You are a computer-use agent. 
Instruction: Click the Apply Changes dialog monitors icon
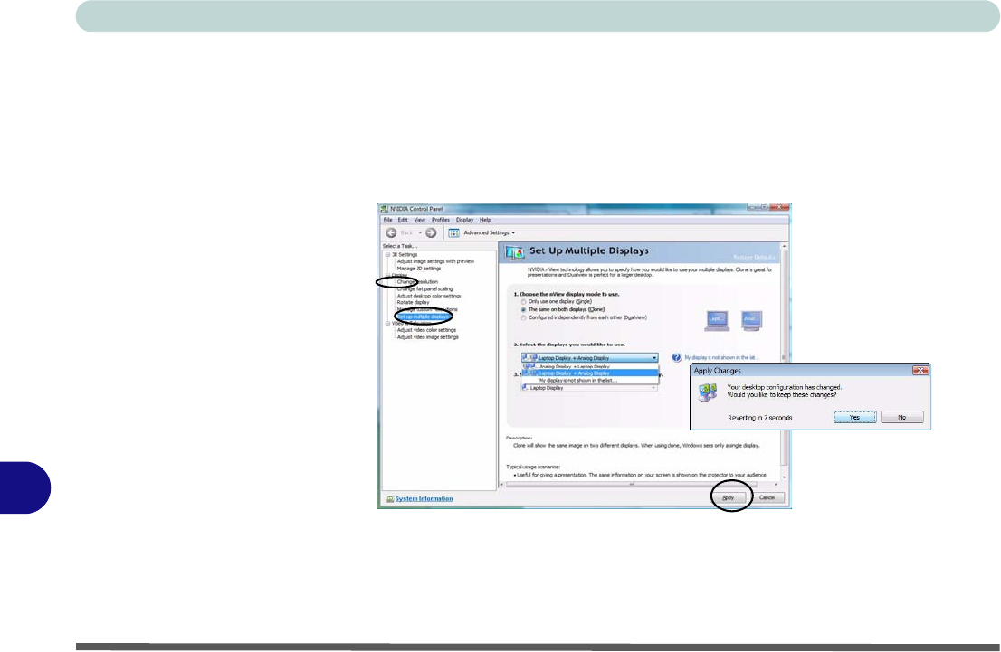pyautogui.click(x=708, y=392)
